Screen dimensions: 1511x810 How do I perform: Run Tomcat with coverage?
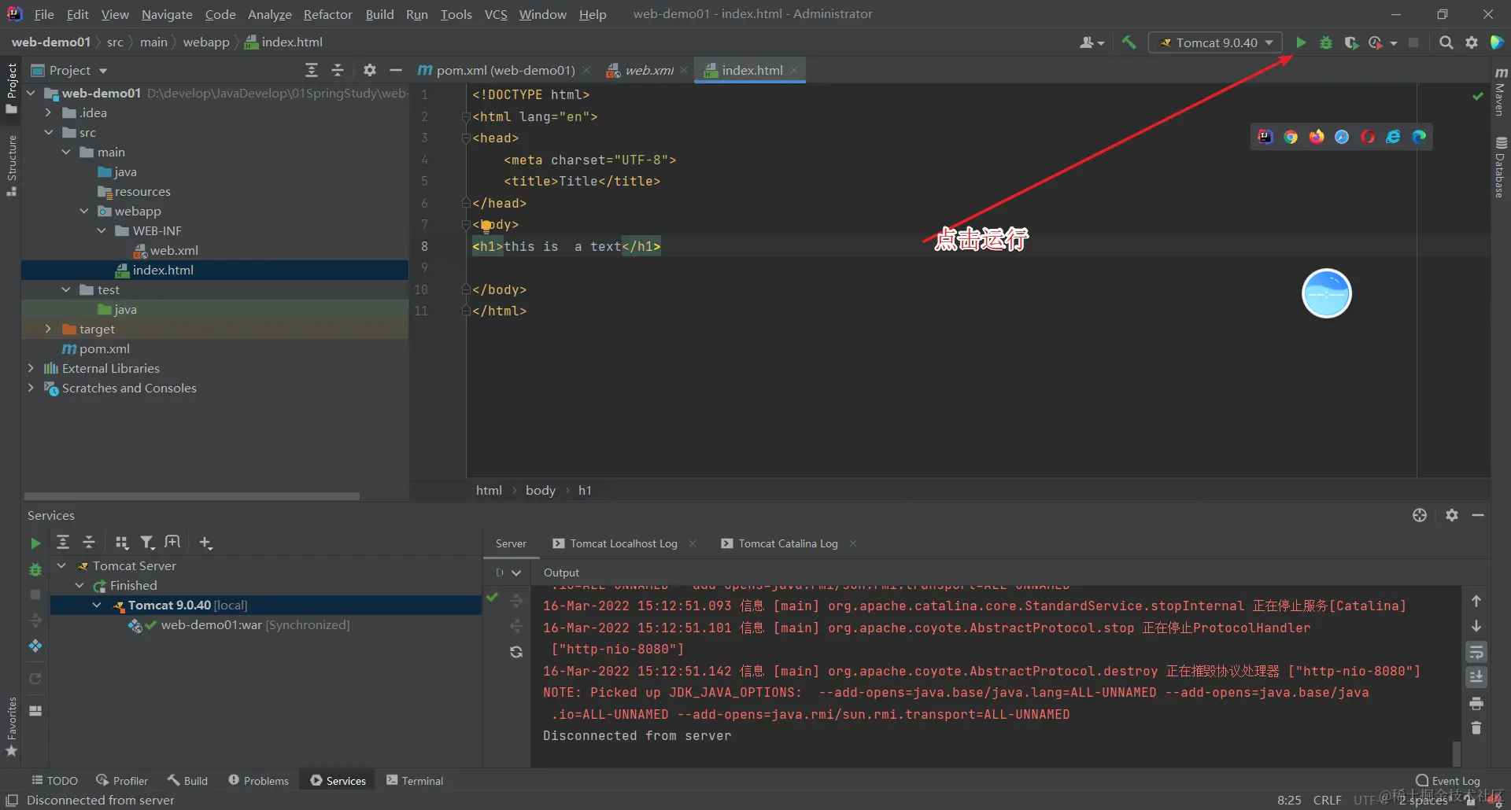click(x=1351, y=42)
